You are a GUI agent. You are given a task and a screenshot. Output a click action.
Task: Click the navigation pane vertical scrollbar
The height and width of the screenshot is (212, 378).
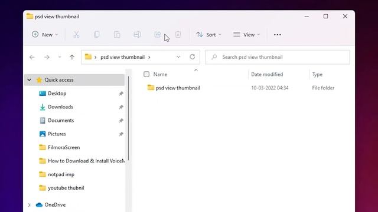[129, 118]
